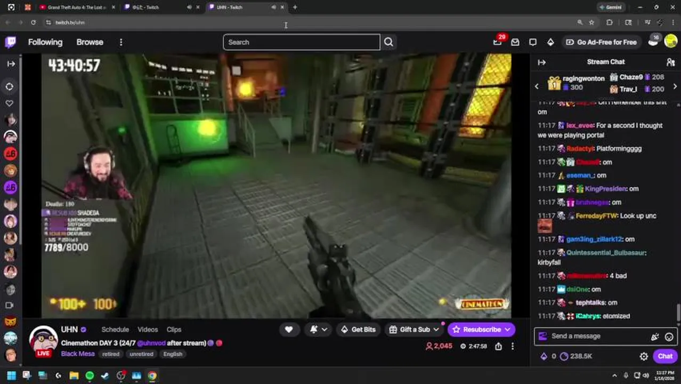Show hidden system tray icons

point(614,375)
